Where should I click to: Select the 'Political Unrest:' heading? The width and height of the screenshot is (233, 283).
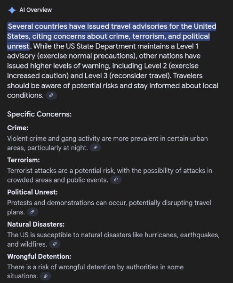[32, 192]
